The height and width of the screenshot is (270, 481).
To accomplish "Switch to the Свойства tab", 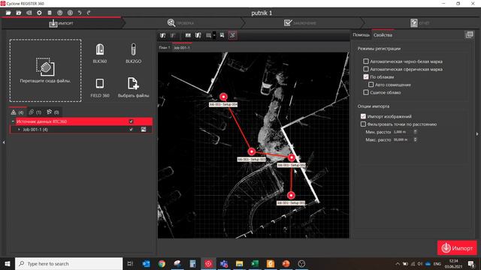I will coord(383,35).
